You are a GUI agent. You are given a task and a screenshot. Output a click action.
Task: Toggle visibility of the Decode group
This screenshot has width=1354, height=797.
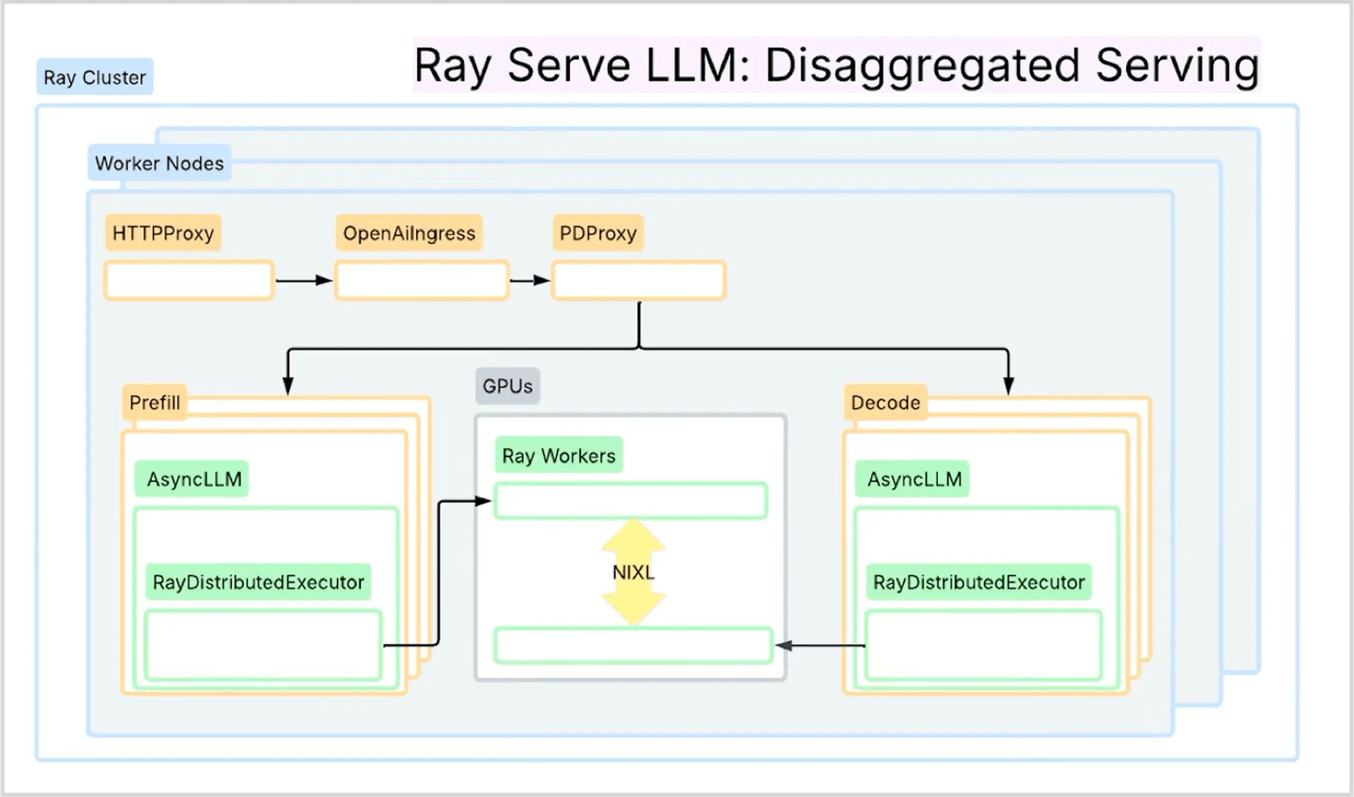(x=885, y=401)
